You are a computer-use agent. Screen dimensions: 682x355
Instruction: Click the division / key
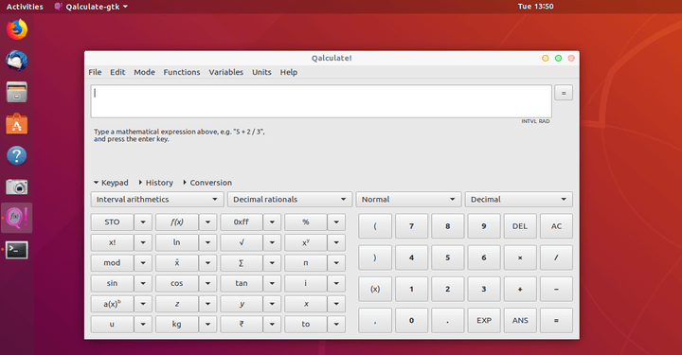click(x=556, y=257)
